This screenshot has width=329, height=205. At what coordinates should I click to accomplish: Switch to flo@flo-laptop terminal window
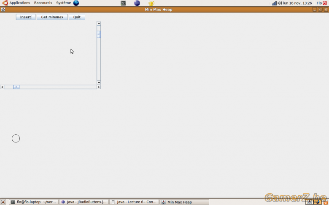click(x=34, y=202)
